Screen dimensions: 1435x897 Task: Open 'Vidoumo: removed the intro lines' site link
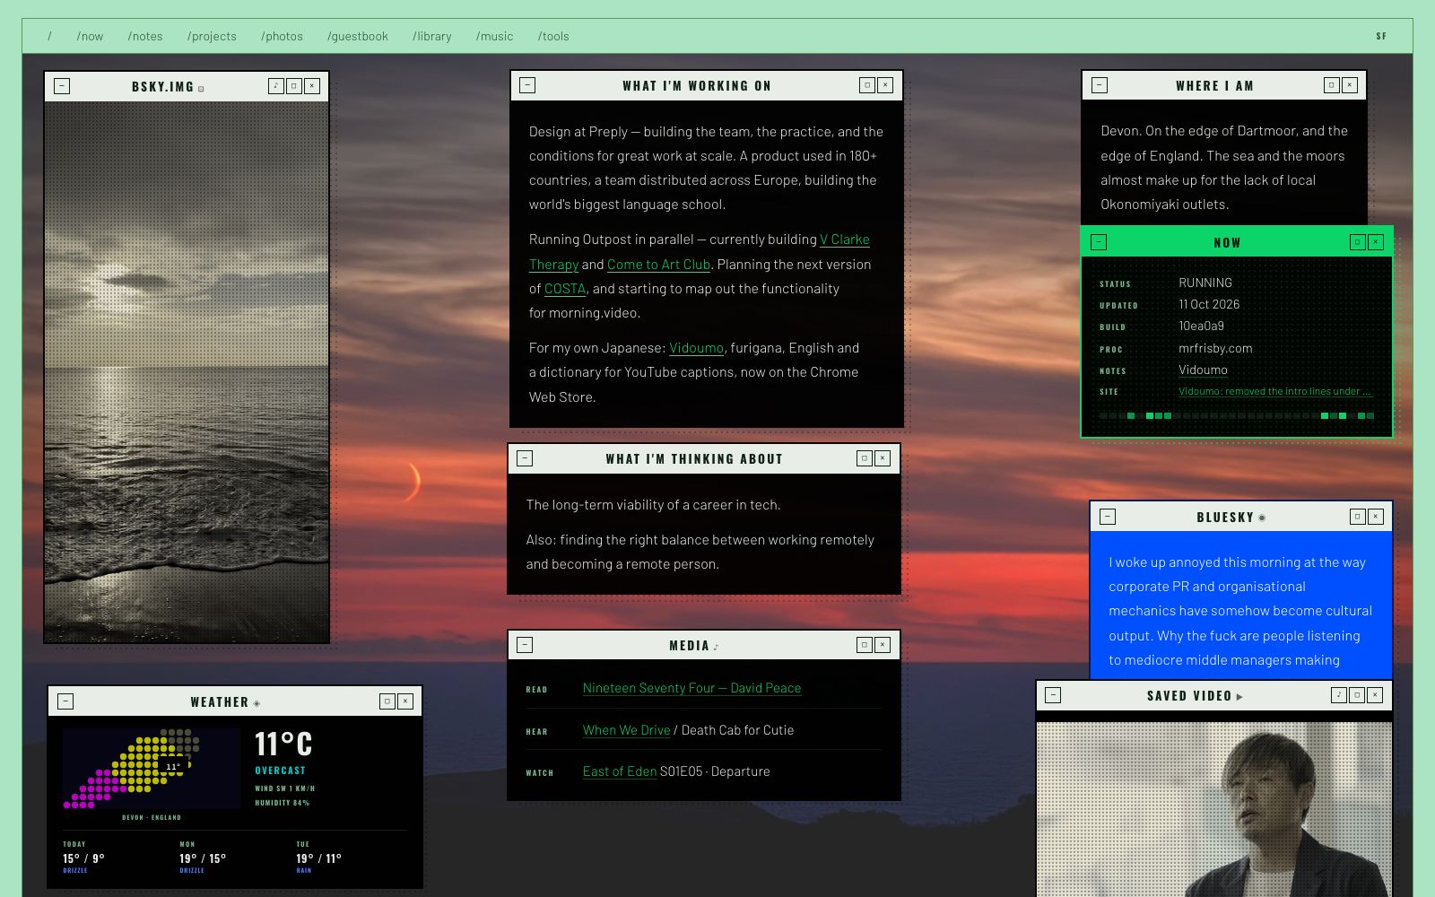(x=1274, y=391)
